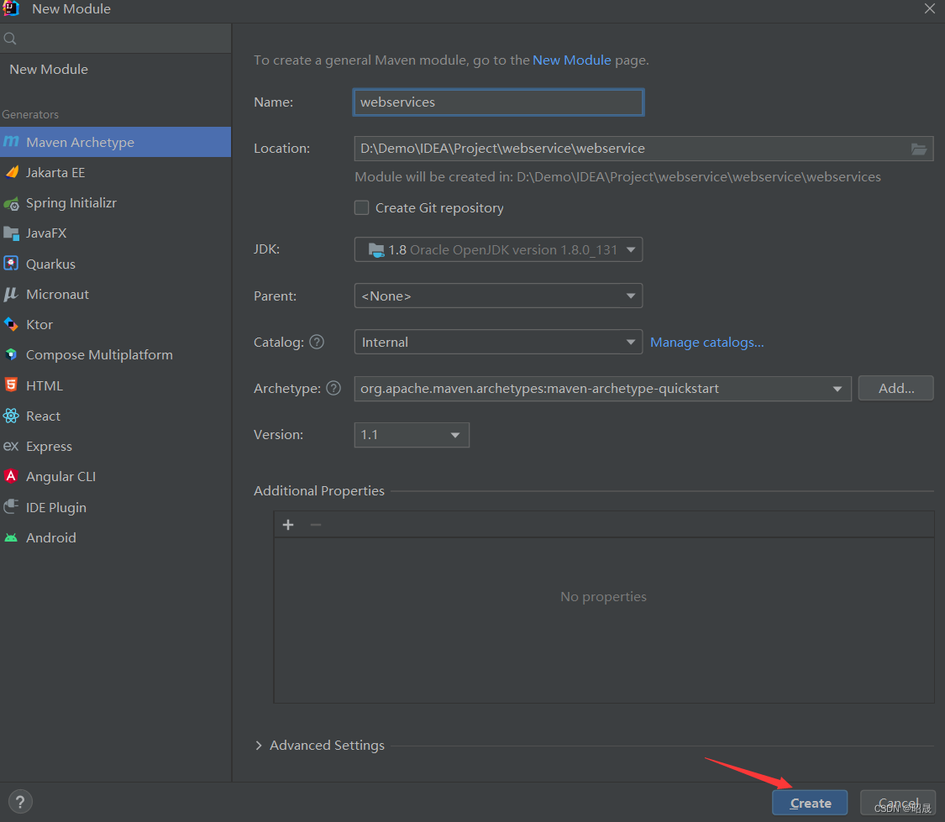Click the Manage catalogs link
Viewport: 945px width, 822px height.
coord(706,342)
